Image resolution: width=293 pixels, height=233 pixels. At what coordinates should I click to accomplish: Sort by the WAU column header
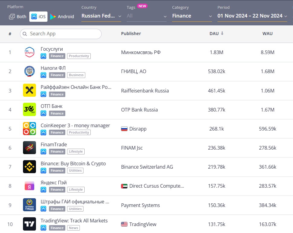[x=267, y=34]
